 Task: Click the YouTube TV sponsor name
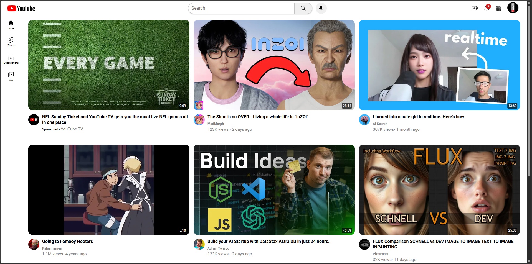pyautogui.click(x=72, y=129)
